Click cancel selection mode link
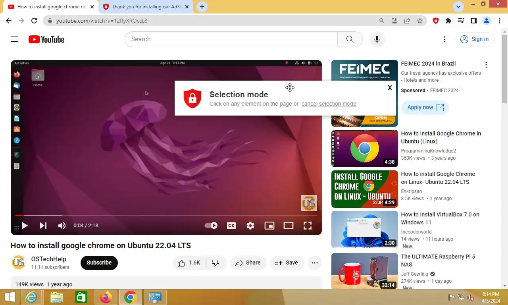The width and height of the screenshot is (508, 305). pyautogui.click(x=329, y=104)
